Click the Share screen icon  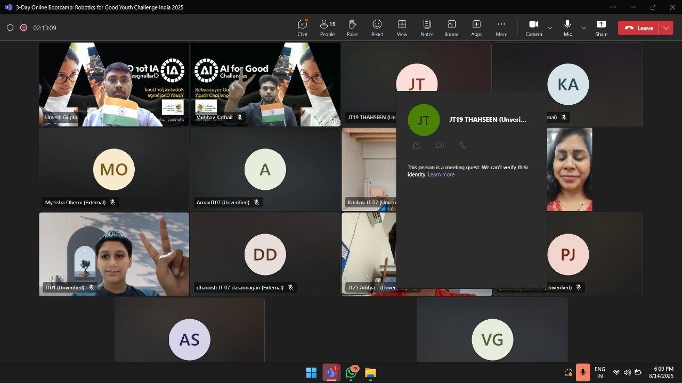click(601, 28)
